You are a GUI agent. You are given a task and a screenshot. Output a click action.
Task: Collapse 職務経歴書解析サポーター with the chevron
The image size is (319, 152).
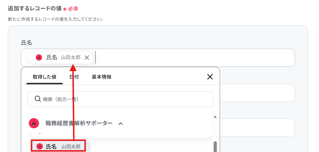pos(120,124)
